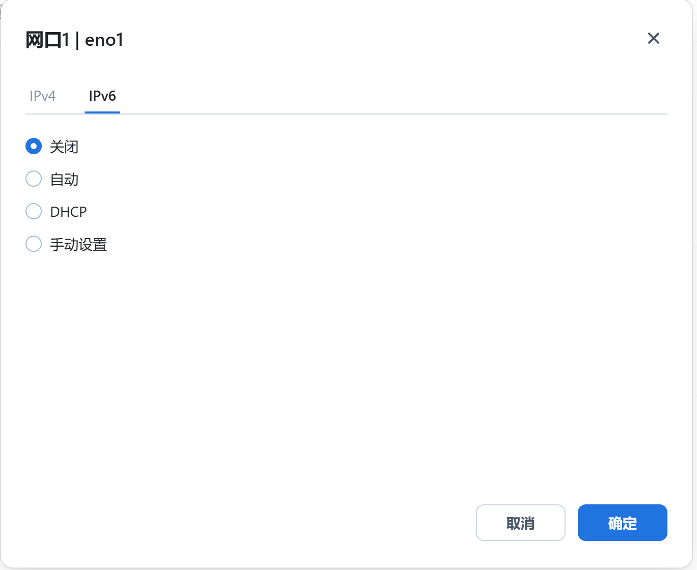
Task: Click the divider line under the tabs
Action: (x=346, y=114)
